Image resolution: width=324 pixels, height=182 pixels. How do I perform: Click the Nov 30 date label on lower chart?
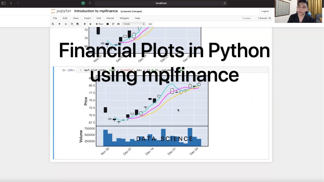(x=105, y=151)
